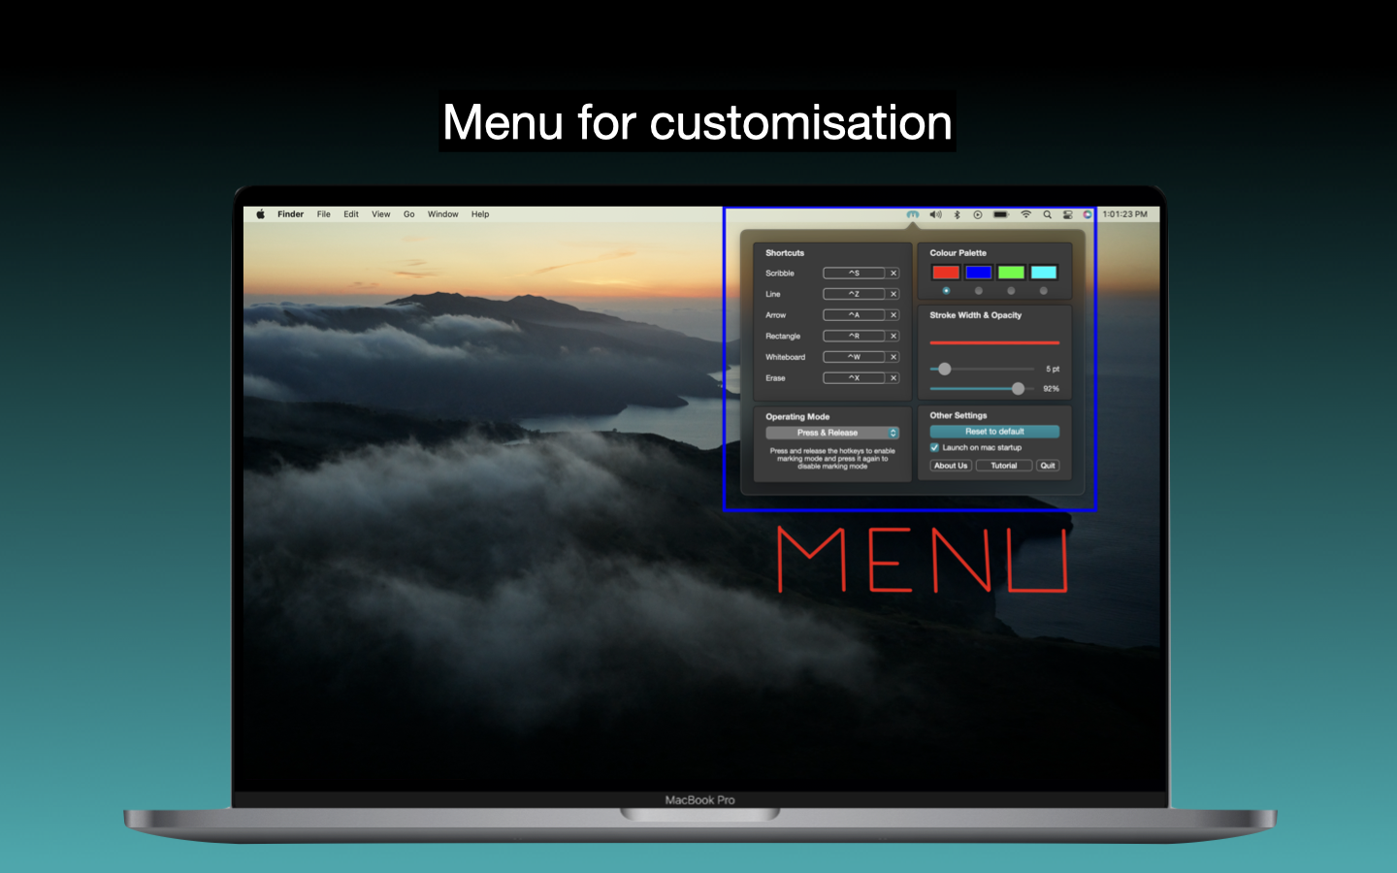The height and width of the screenshot is (873, 1397).
Task: Click the Stroke Width & Opacity heading
Action: (x=975, y=315)
